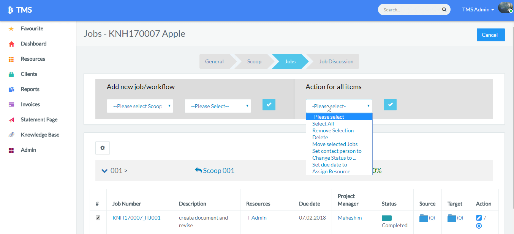Choose Set due date to option
This screenshot has height=234, width=514.
[x=339, y=165]
